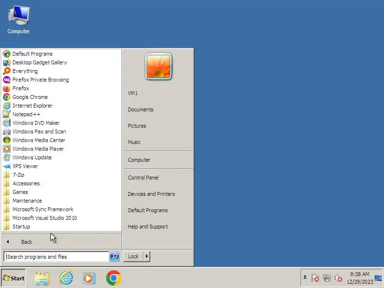Expand the 7-Zip folder
This screenshot has height=288, width=384.
click(x=62, y=175)
